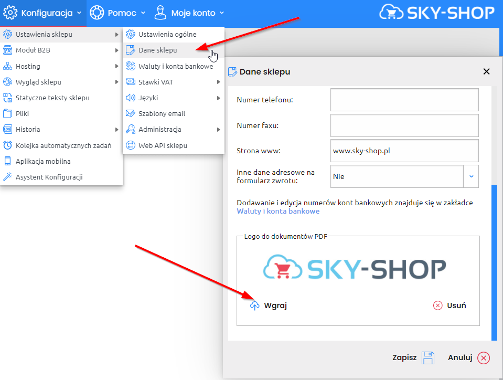Click the Kolejka automatycznych zadań clock icon
Screen dimensions: 503x380
tap(7, 145)
